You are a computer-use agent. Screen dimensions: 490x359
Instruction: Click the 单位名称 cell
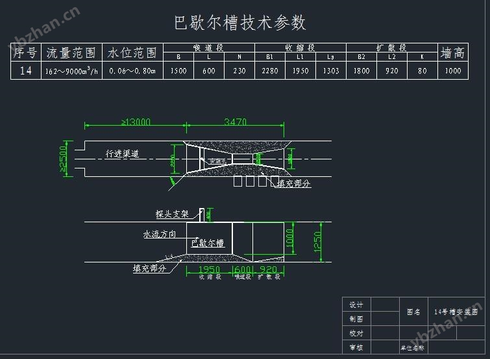point(412,348)
